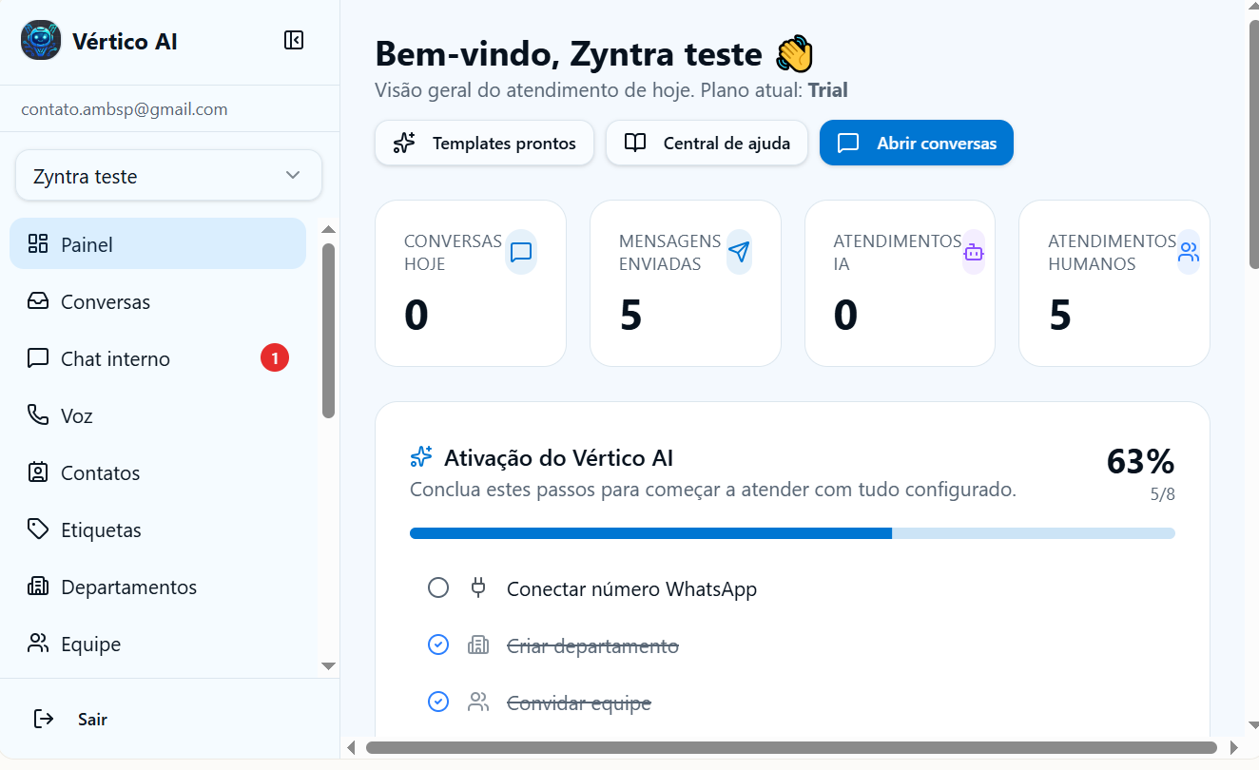Go to Conversas in the sidebar
Viewport: 1259px width, 770px height.
click(x=158, y=301)
